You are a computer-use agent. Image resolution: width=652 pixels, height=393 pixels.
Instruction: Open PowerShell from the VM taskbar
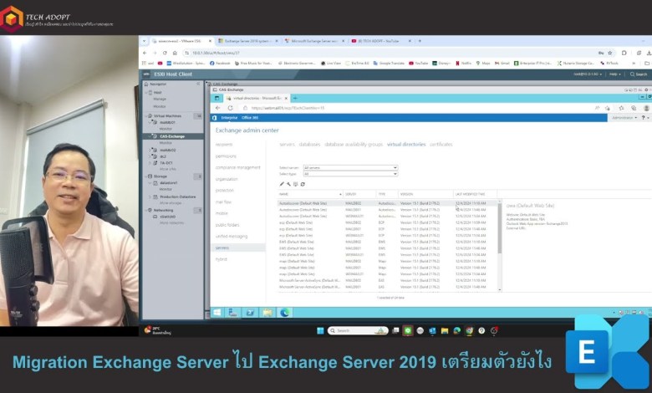[x=250, y=313]
